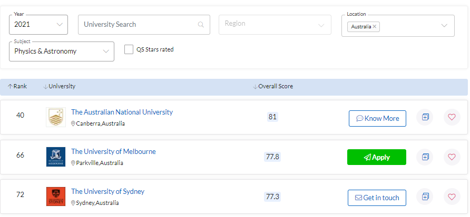Click the overall score 81

[x=272, y=117]
